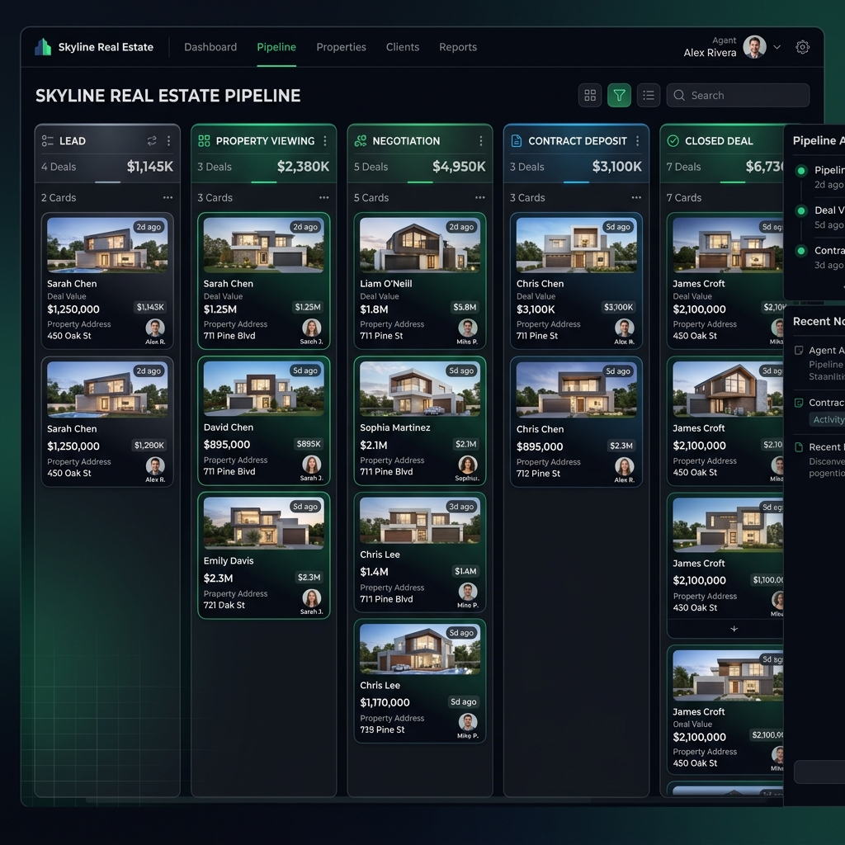Click agent avatar on Sophia Martinez card
Image resolution: width=845 pixels, height=845 pixels.
(x=468, y=465)
